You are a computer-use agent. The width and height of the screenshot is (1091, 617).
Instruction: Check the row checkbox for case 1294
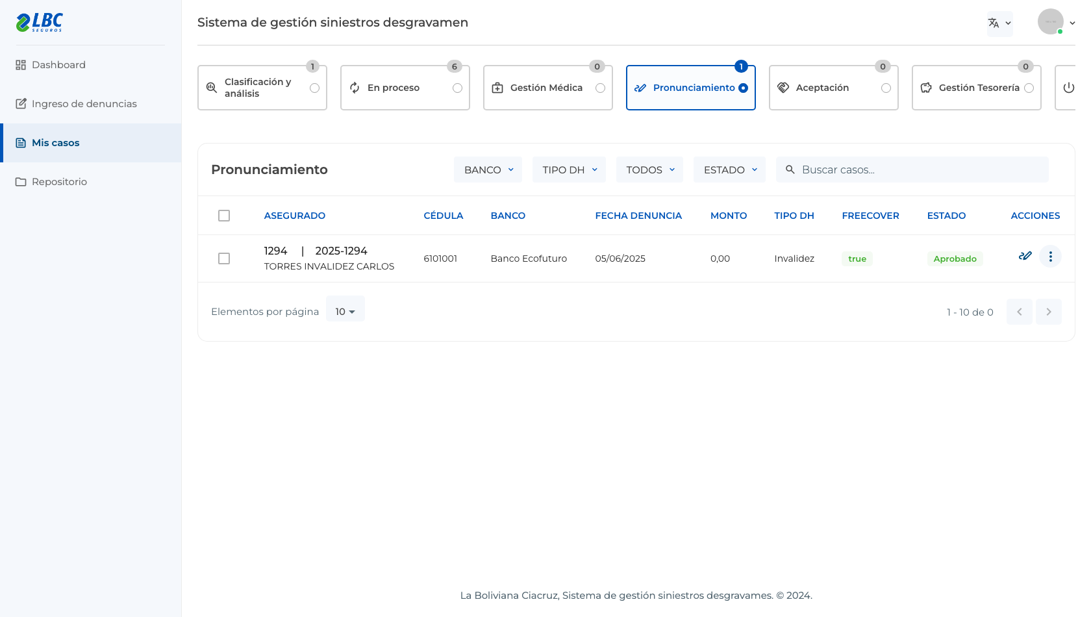(x=224, y=258)
